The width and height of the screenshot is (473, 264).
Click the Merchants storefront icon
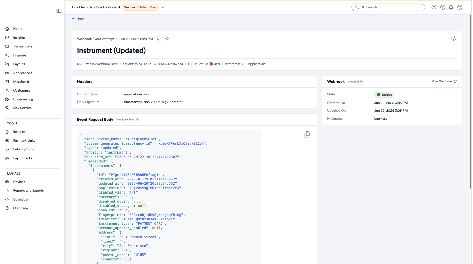(x=7, y=82)
